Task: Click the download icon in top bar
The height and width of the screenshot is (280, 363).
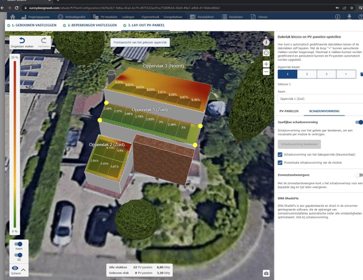Action: tap(349, 17)
